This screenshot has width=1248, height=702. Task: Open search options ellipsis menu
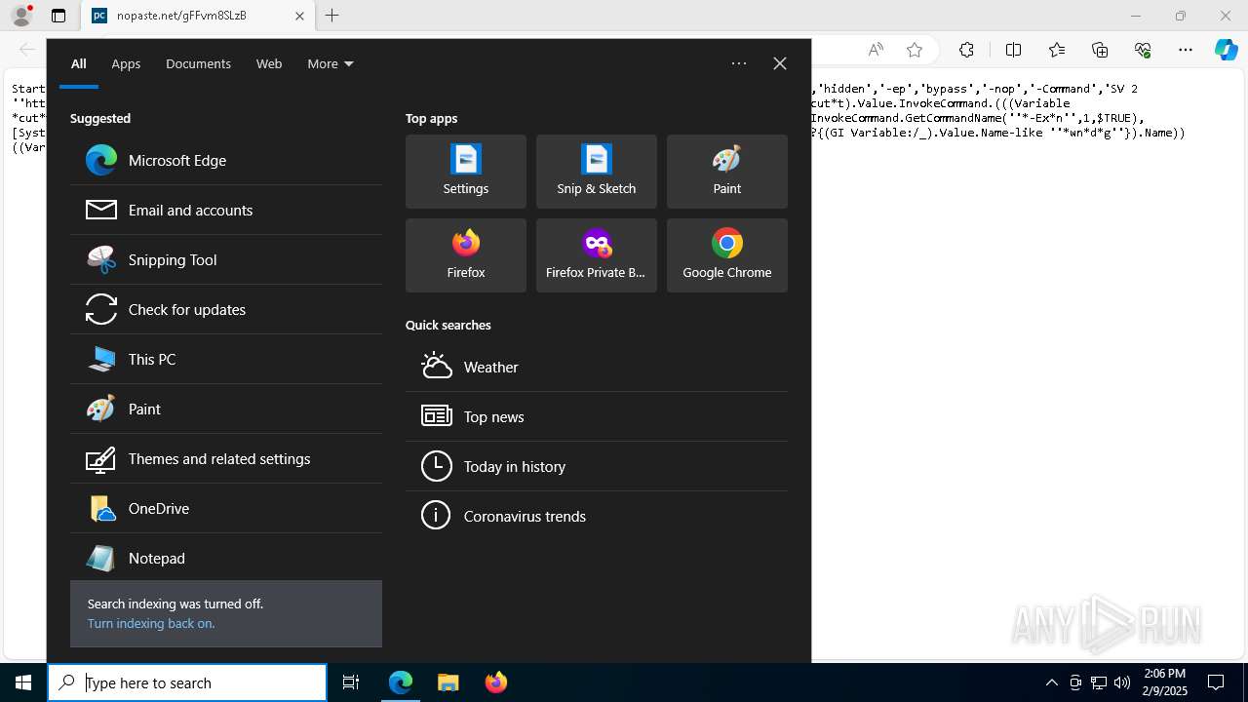739,63
